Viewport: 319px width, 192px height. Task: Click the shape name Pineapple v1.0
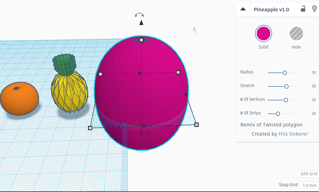[271, 10]
